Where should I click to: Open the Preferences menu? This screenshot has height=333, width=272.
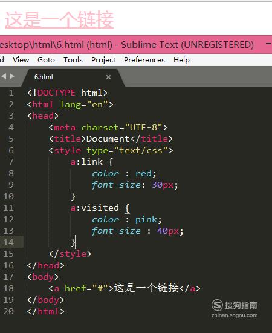144,60
